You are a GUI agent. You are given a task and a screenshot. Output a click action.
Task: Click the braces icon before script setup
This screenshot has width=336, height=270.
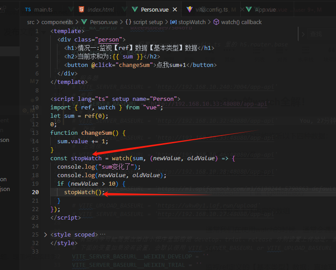pyautogui.click(x=128, y=22)
